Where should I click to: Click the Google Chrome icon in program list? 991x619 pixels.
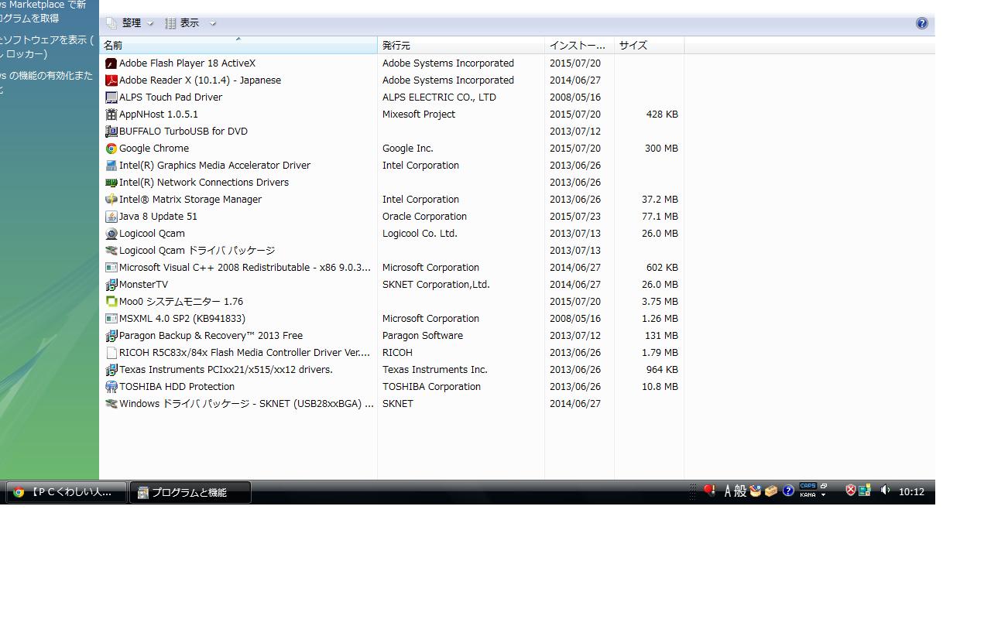[111, 149]
